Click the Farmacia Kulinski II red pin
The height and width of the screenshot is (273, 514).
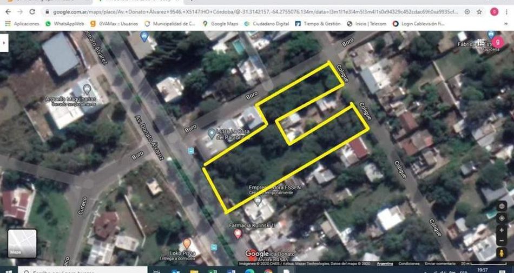tap(238, 234)
